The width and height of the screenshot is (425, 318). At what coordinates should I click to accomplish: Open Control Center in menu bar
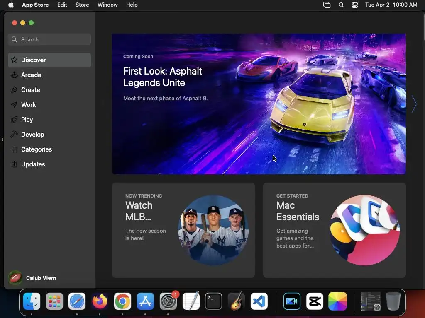click(x=355, y=5)
